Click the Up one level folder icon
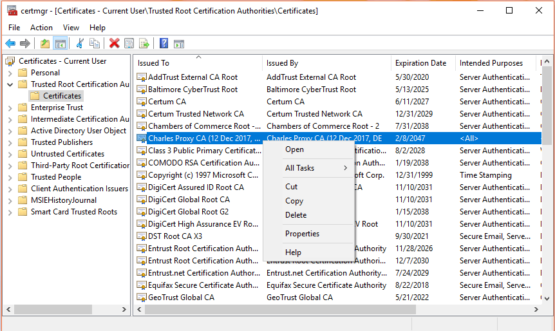Screen dimensions: 555x331 pos(45,44)
